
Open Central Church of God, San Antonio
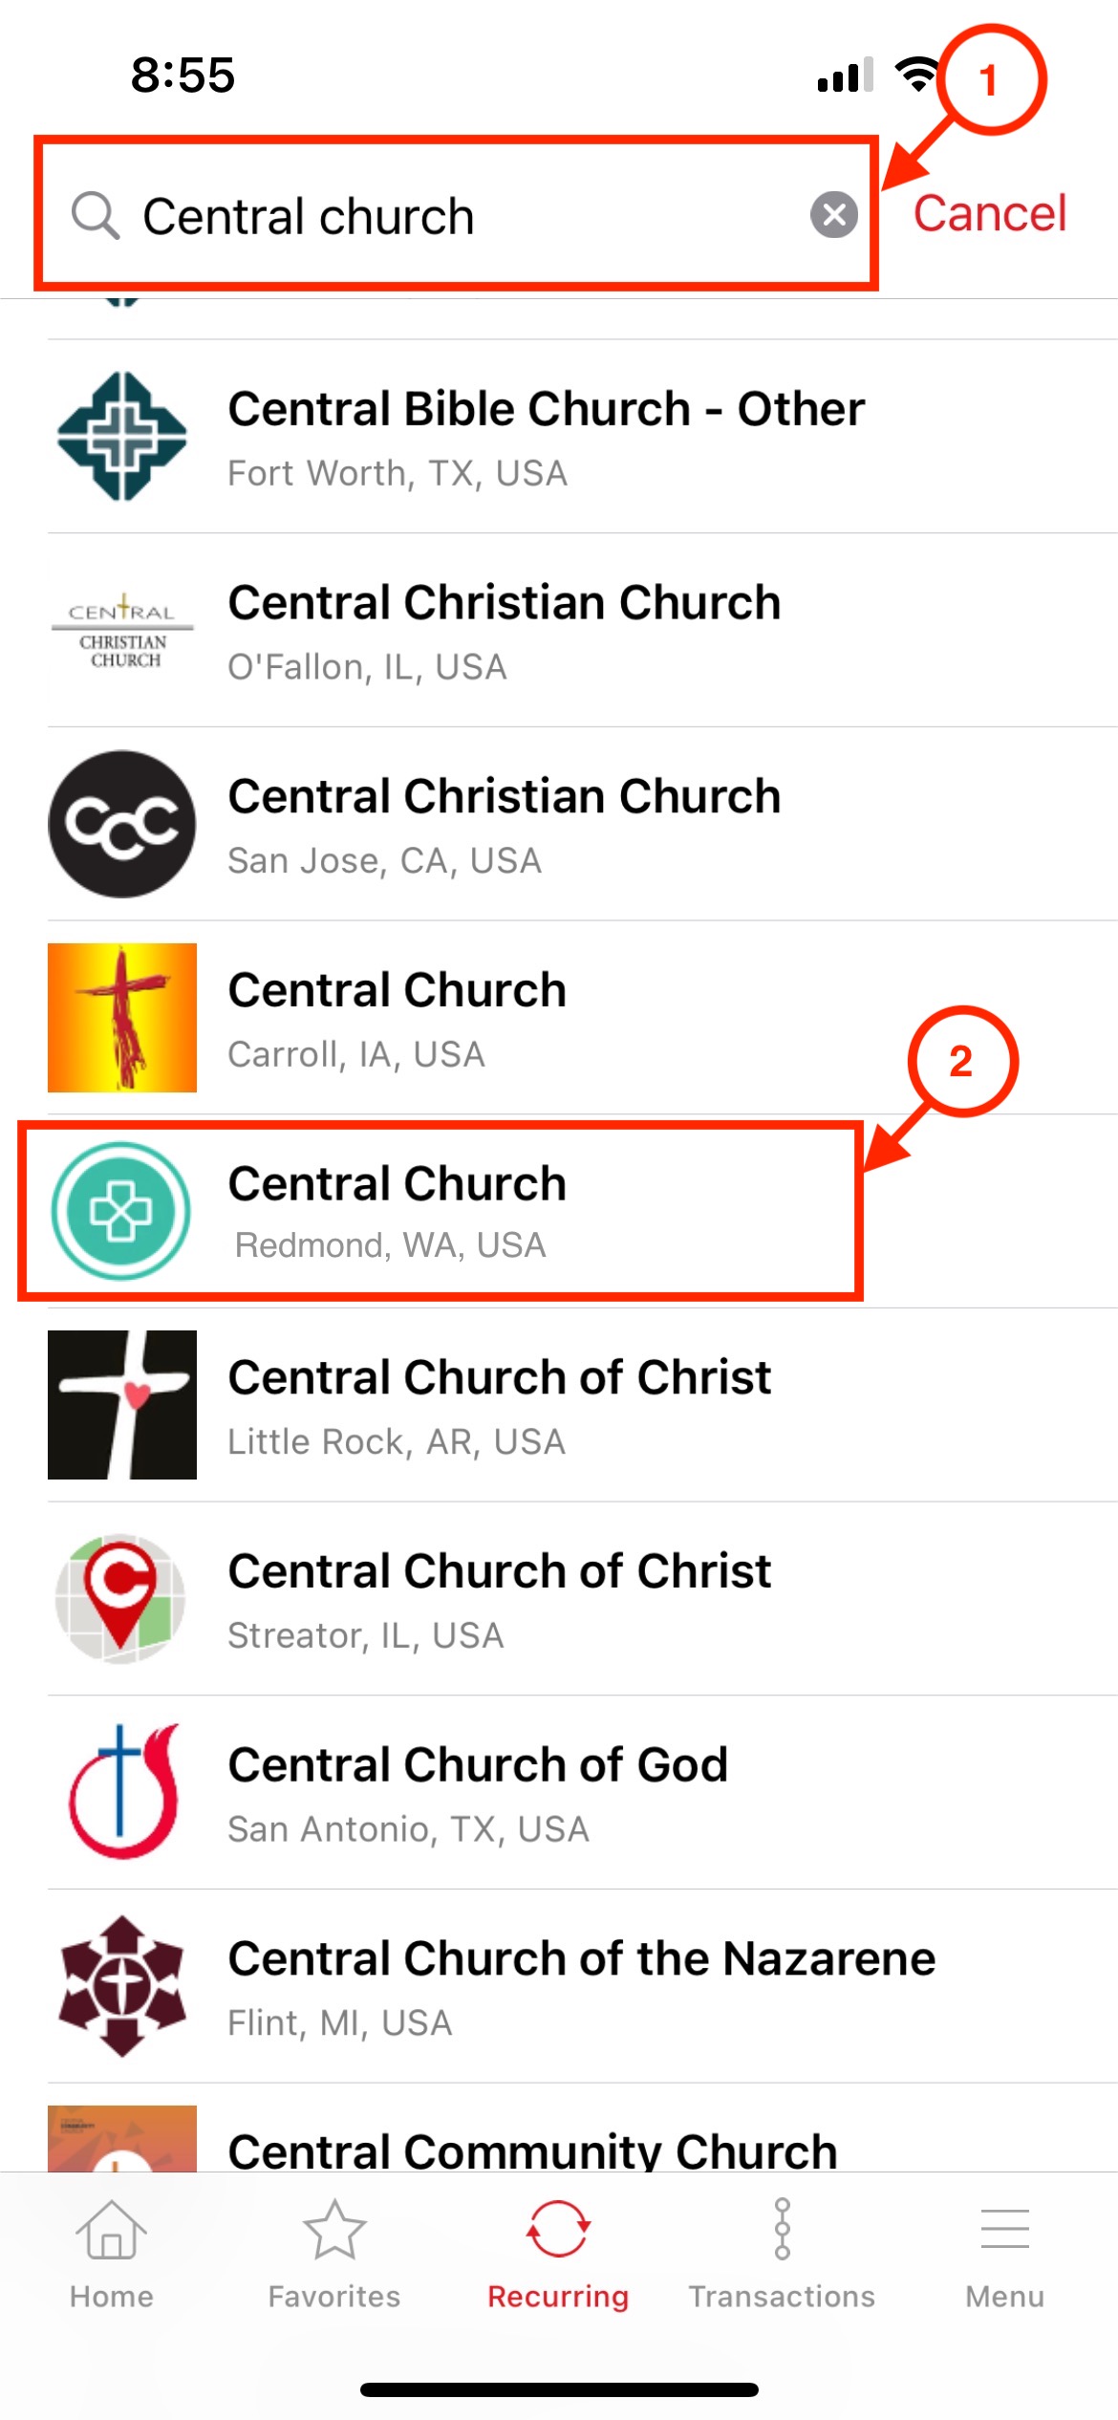click(x=478, y=1792)
